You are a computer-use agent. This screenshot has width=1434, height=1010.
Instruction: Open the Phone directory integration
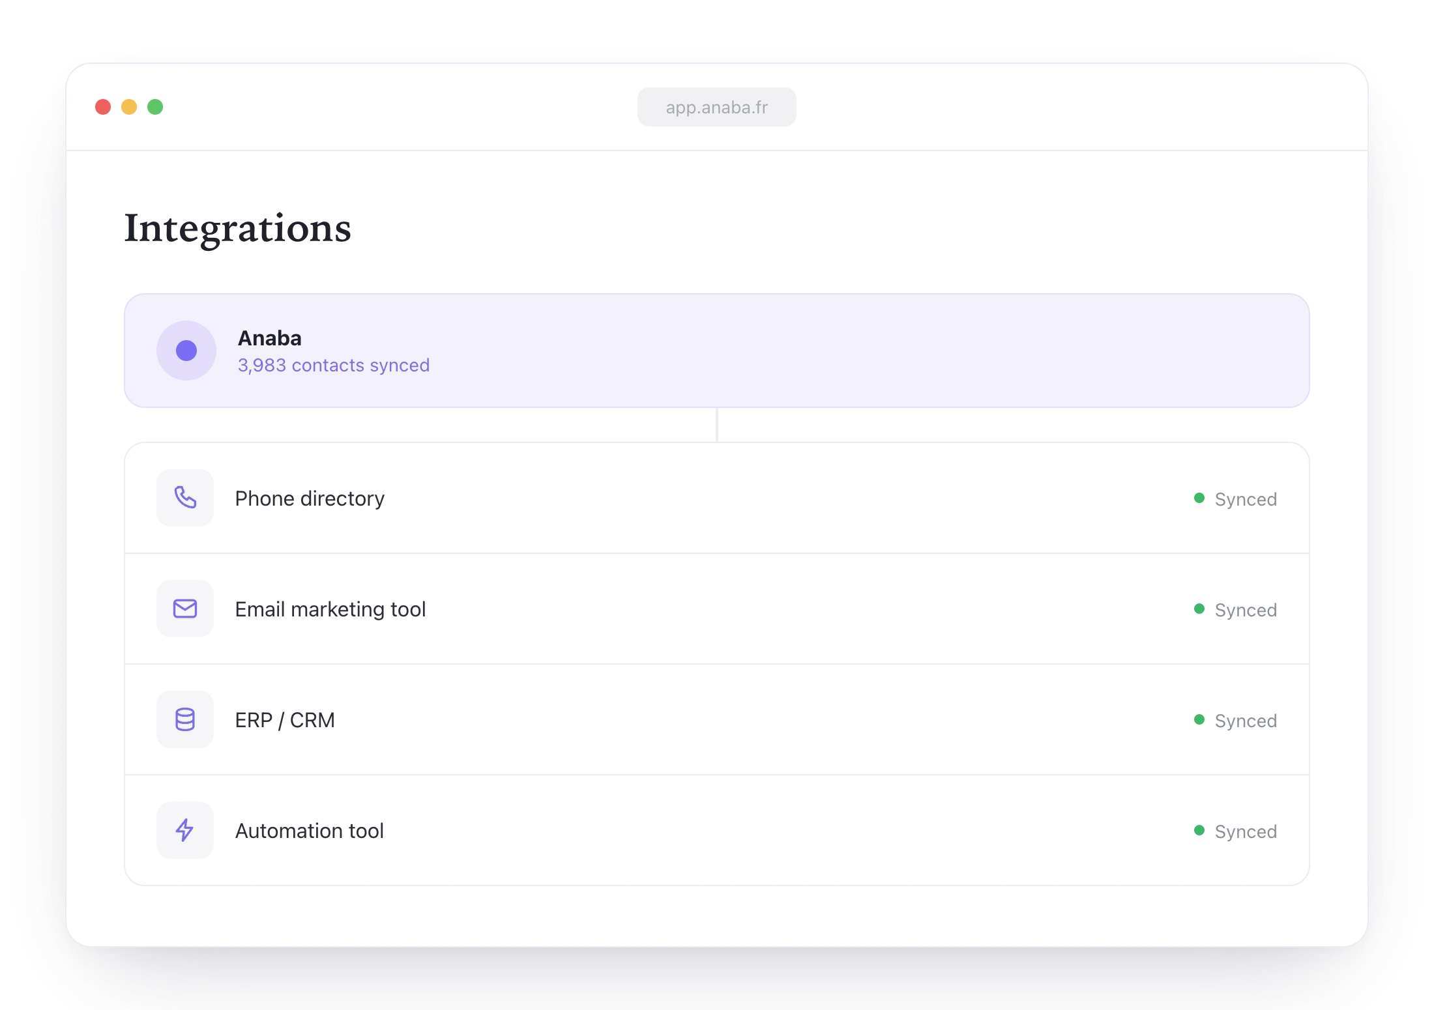click(717, 498)
